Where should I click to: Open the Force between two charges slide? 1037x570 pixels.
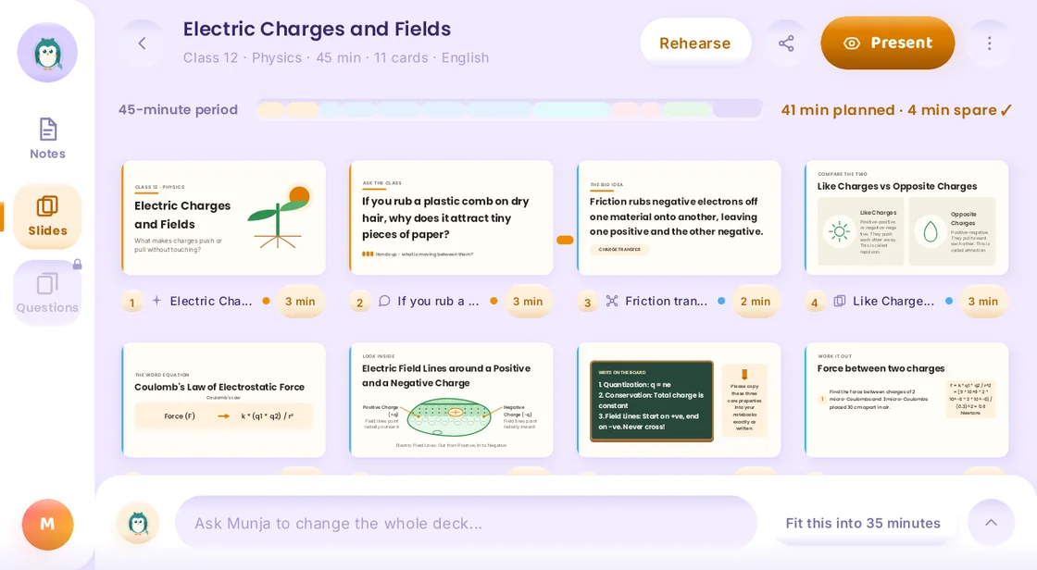(906, 400)
